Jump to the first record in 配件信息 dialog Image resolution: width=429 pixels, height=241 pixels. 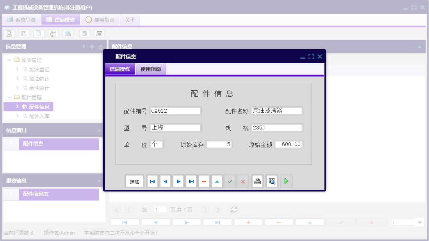[152, 181]
